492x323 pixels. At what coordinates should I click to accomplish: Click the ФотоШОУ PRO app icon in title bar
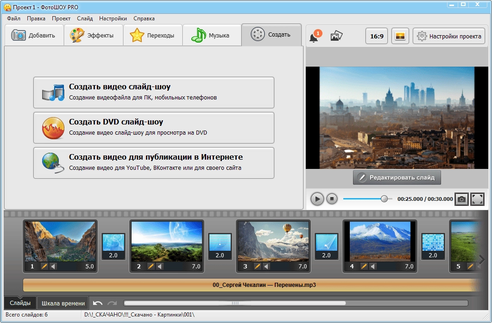tap(7, 7)
